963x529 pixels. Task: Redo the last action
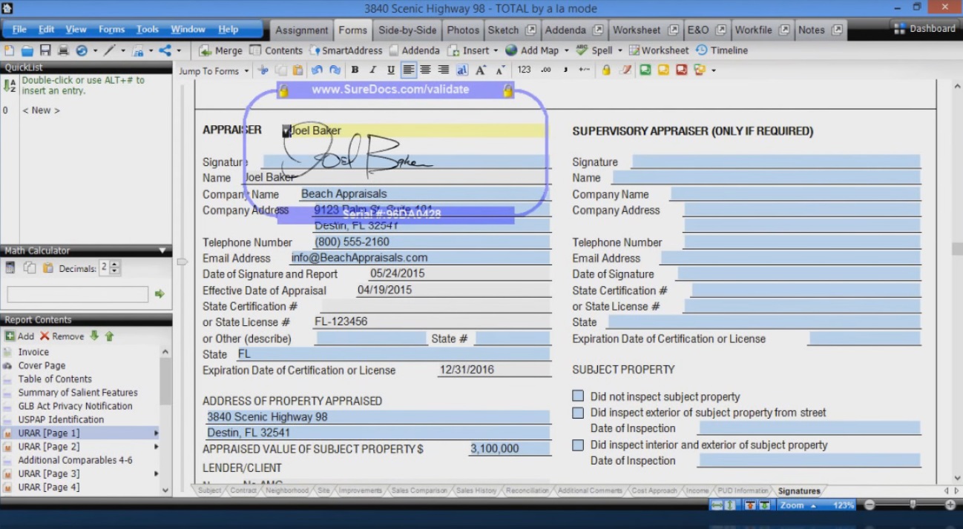coord(335,70)
